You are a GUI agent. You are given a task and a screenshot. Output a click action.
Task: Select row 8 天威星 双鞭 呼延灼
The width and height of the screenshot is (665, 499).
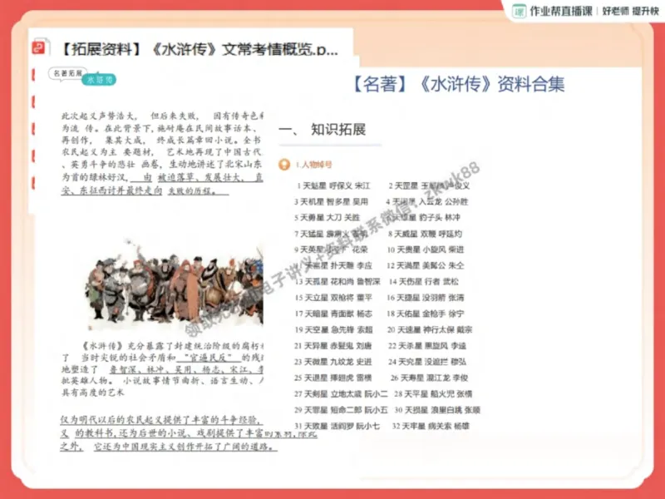425,234
